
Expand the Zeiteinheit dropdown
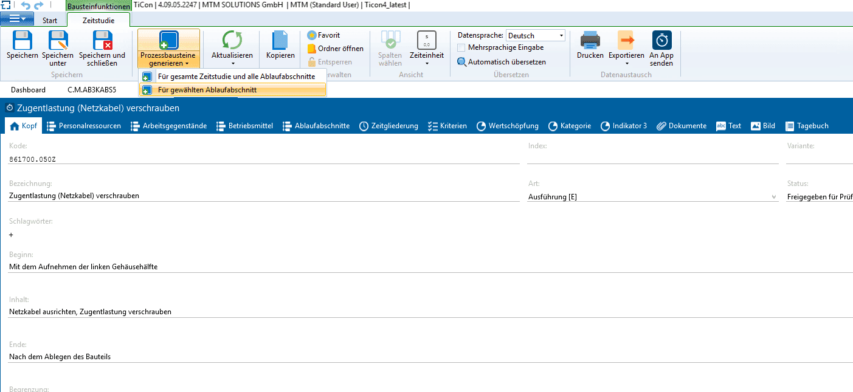(426, 63)
